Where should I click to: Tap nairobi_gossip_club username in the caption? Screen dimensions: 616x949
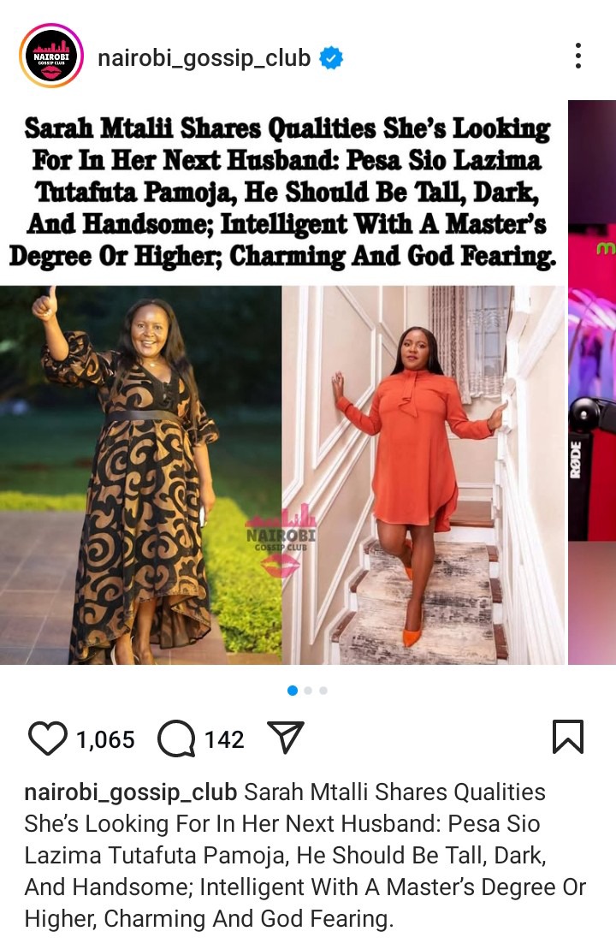(x=130, y=792)
